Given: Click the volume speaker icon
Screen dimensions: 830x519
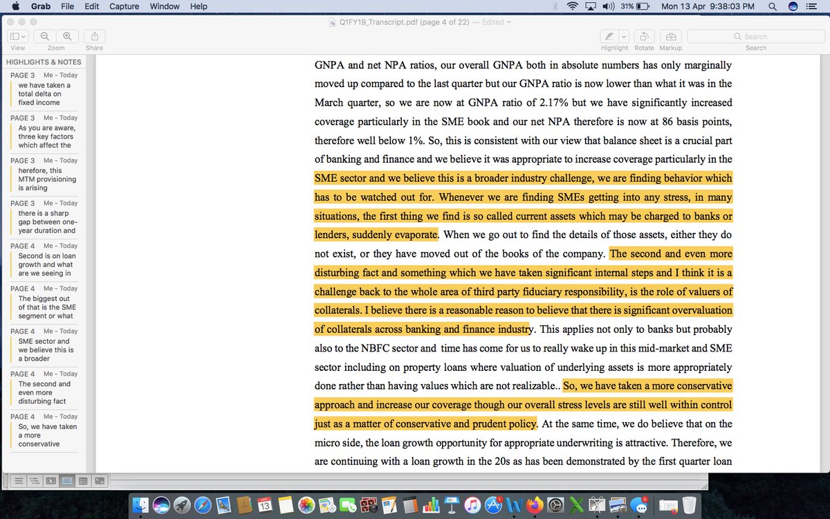Looking at the screenshot, I should point(609,6).
